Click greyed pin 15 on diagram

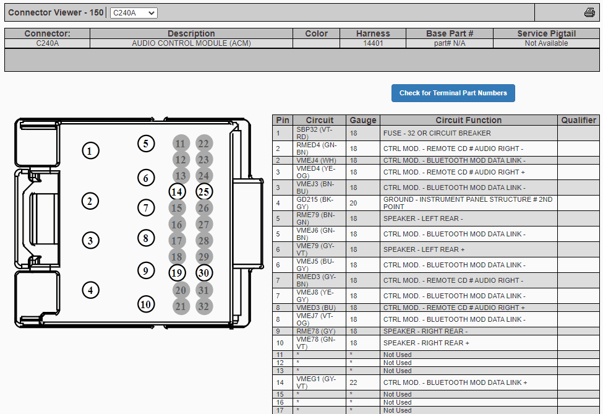(177, 208)
